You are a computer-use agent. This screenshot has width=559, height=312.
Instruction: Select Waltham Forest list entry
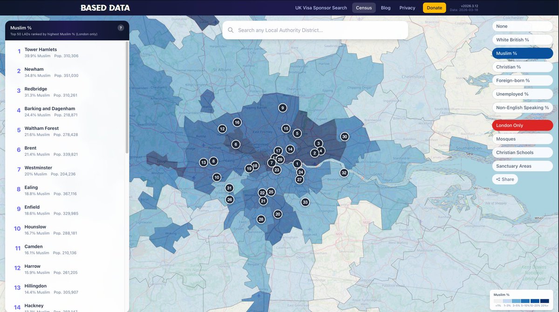[65, 131]
